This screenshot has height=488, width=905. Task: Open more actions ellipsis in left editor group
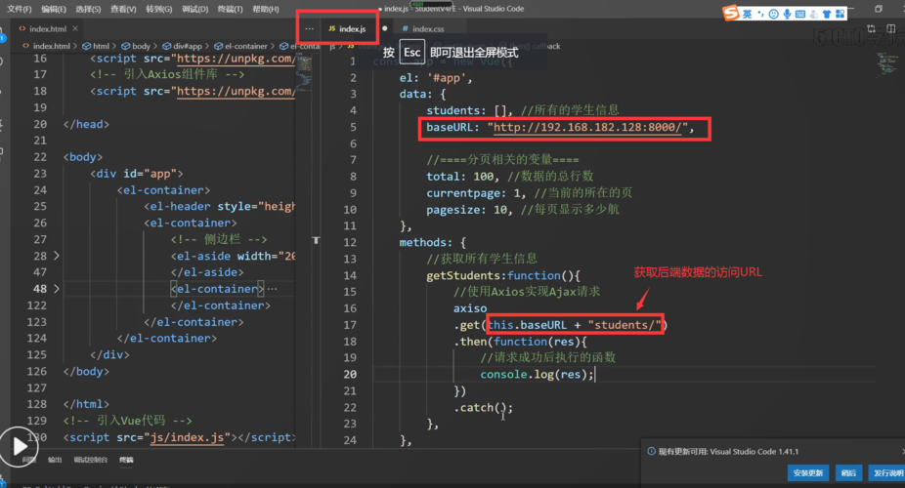310,28
